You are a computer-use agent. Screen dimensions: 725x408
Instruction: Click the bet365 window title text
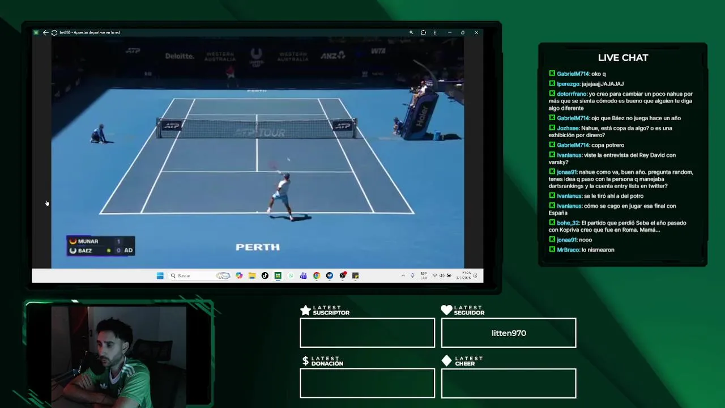click(x=89, y=32)
